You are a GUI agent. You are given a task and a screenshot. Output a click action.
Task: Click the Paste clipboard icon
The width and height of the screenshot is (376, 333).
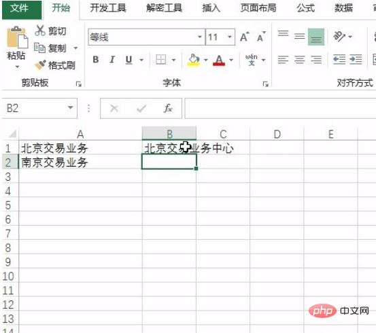[17, 37]
